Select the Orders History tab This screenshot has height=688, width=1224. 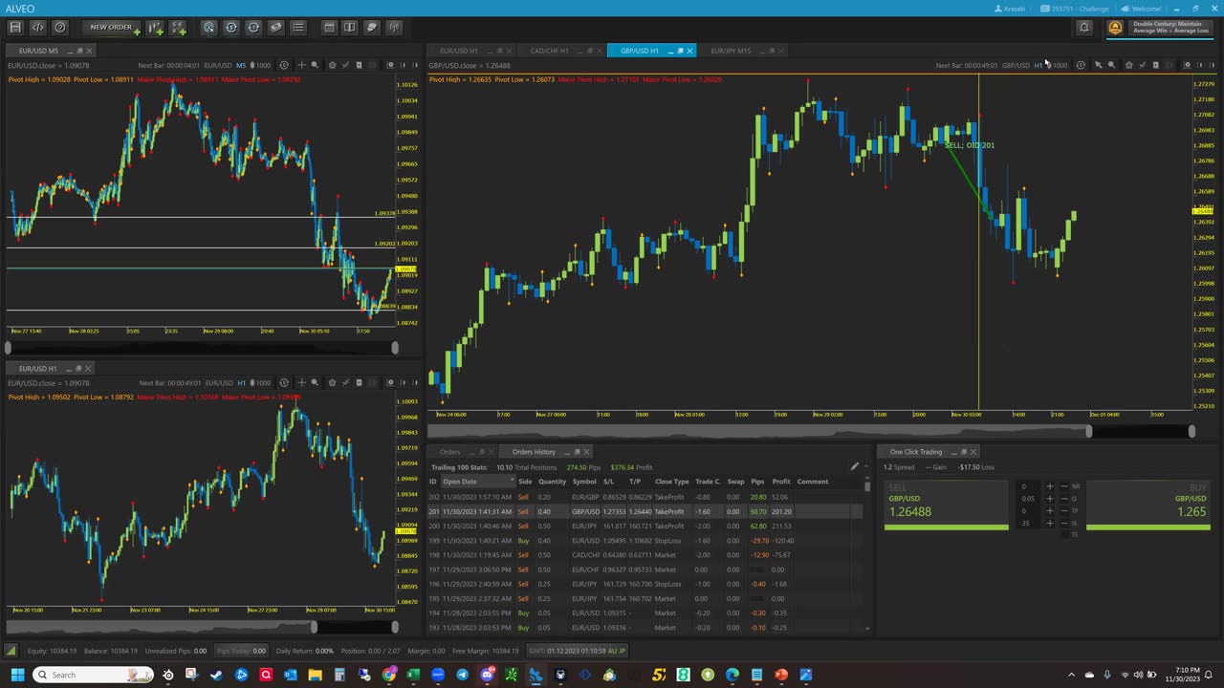tap(534, 452)
